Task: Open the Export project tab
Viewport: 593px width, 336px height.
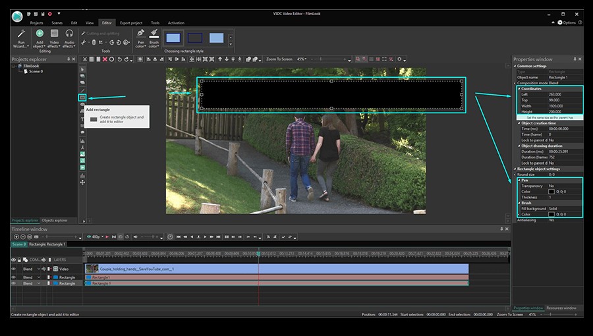Action: (131, 23)
